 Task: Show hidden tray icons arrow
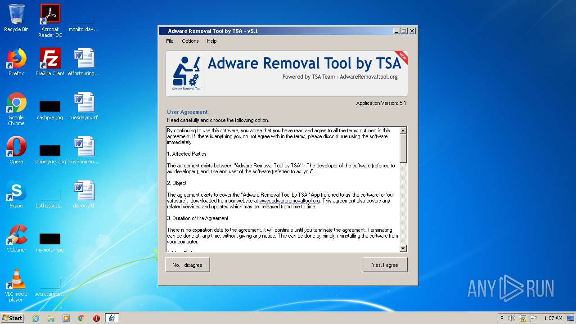click(x=502, y=318)
